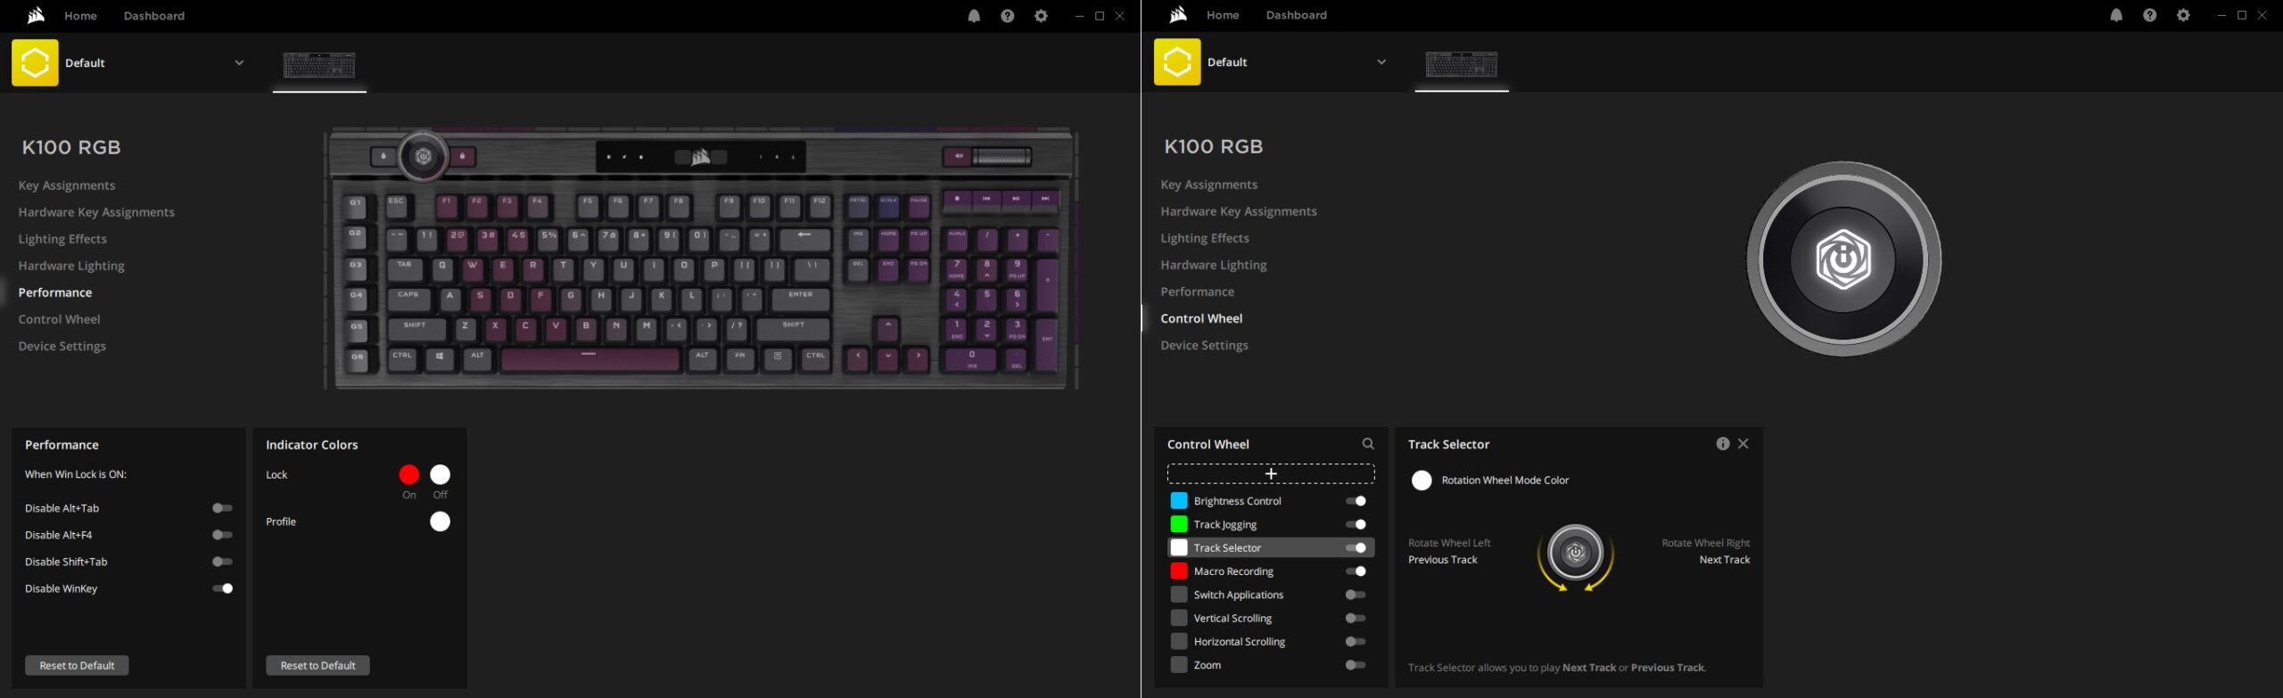This screenshot has width=2283, height=698.
Task: Open help icon in left iCUE window
Action: tap(1007, 16)
